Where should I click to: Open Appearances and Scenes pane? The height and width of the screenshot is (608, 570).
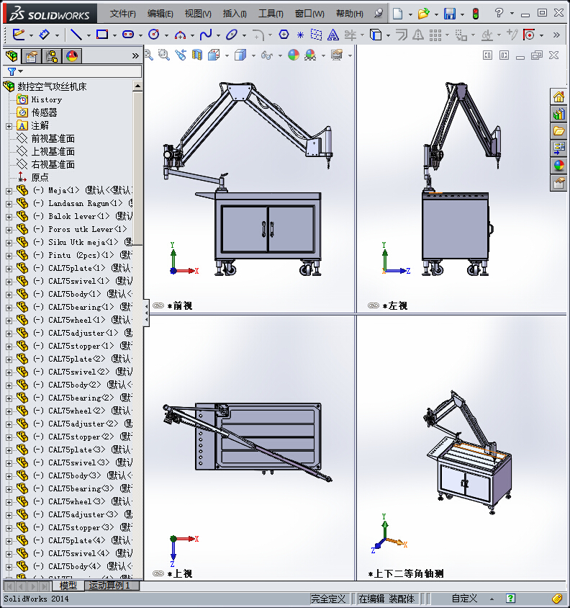coord(558,165)
